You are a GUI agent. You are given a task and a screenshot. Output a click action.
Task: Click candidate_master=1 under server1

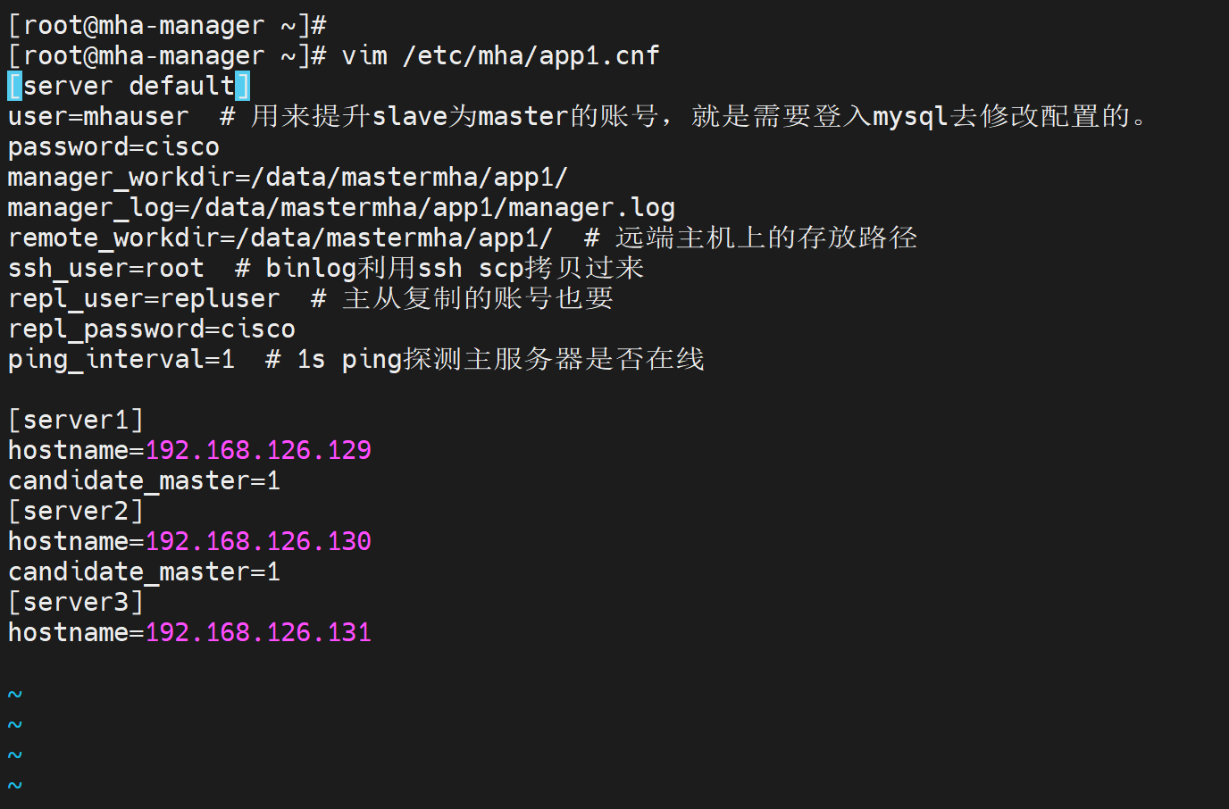coord(144,481)
